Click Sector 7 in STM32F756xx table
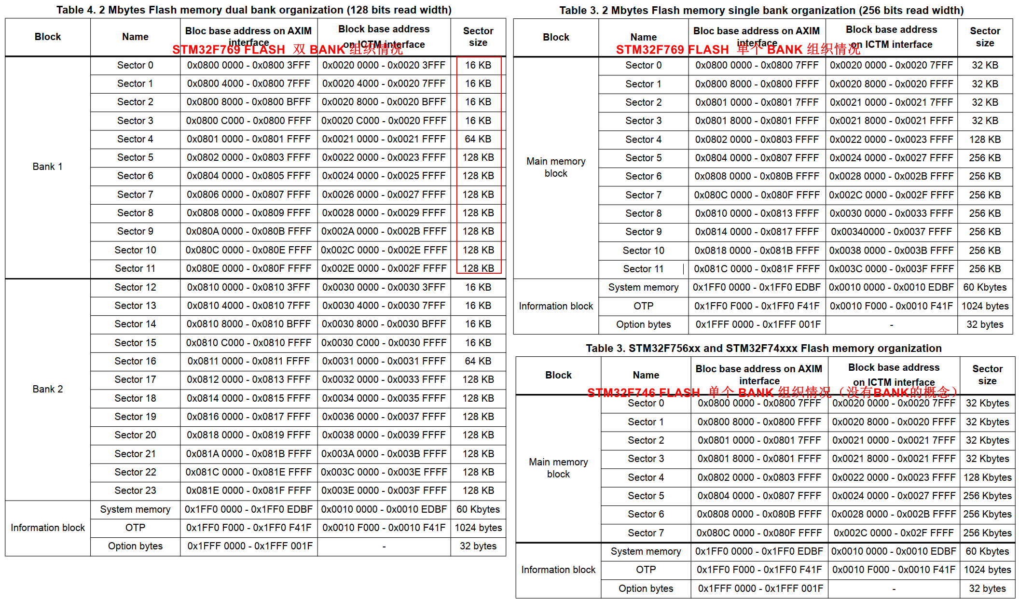 pos(646,533)
